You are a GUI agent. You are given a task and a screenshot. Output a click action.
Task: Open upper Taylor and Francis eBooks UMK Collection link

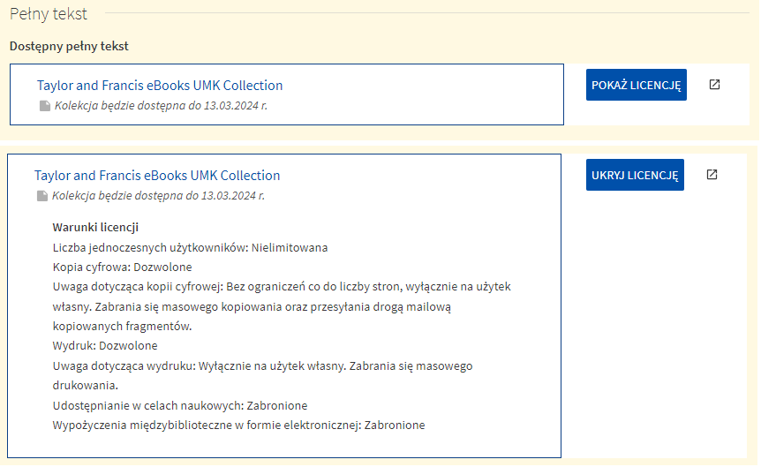click(160, 86)
